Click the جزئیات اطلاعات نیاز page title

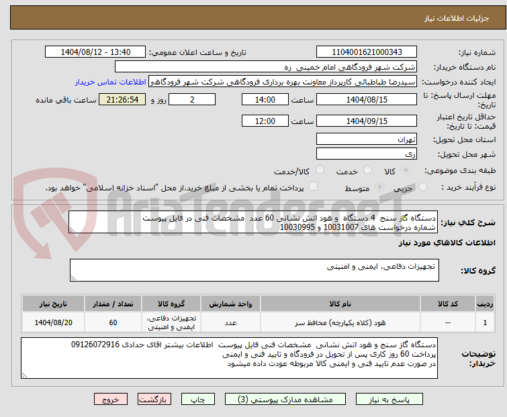(456, 18)
